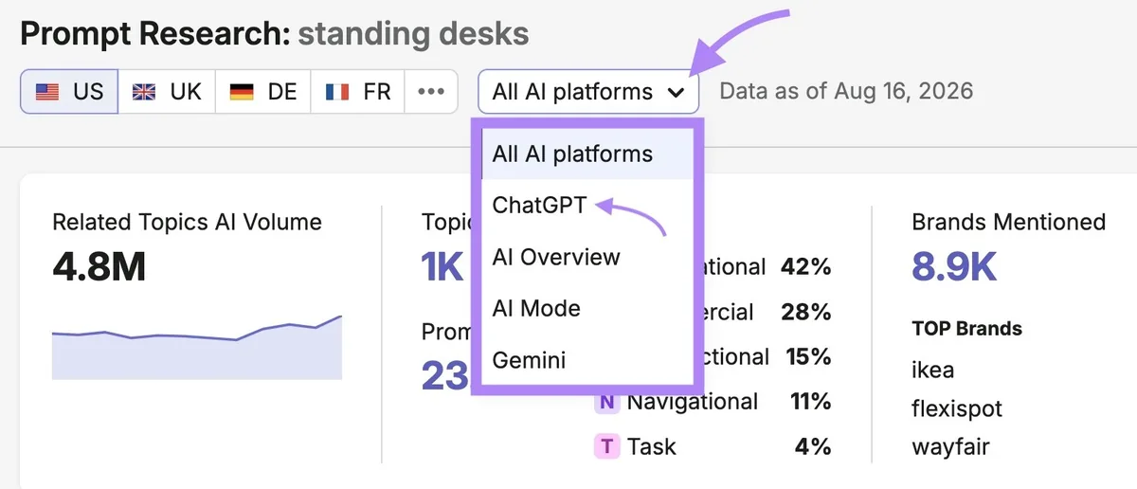Select the US flag country tab
Image resolution: width=1137 pixels, height=489 pixels.
point(69,92)
